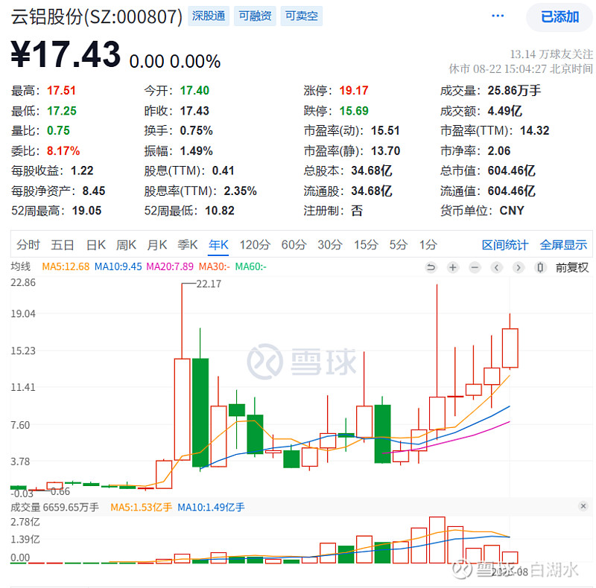Switch to 1分 interval

(428, 245)
